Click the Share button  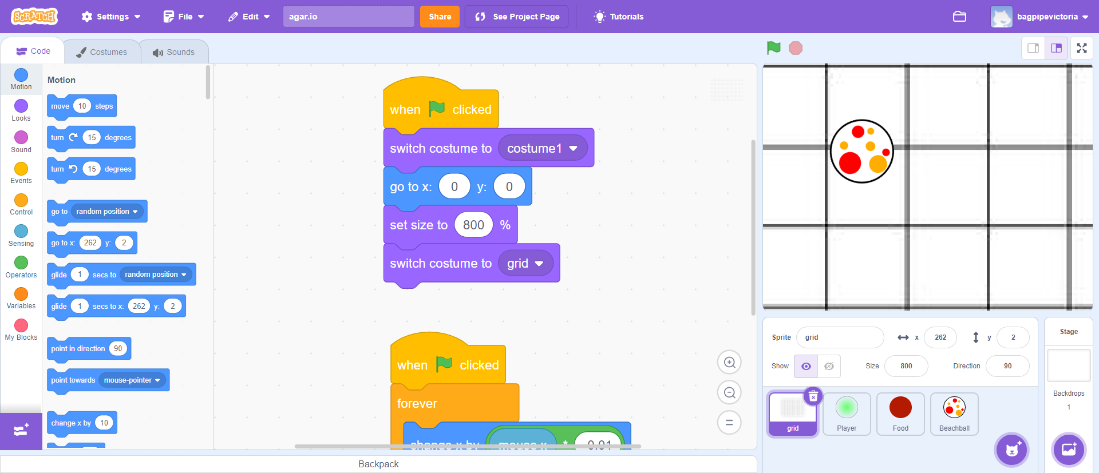tap(440, 17)
